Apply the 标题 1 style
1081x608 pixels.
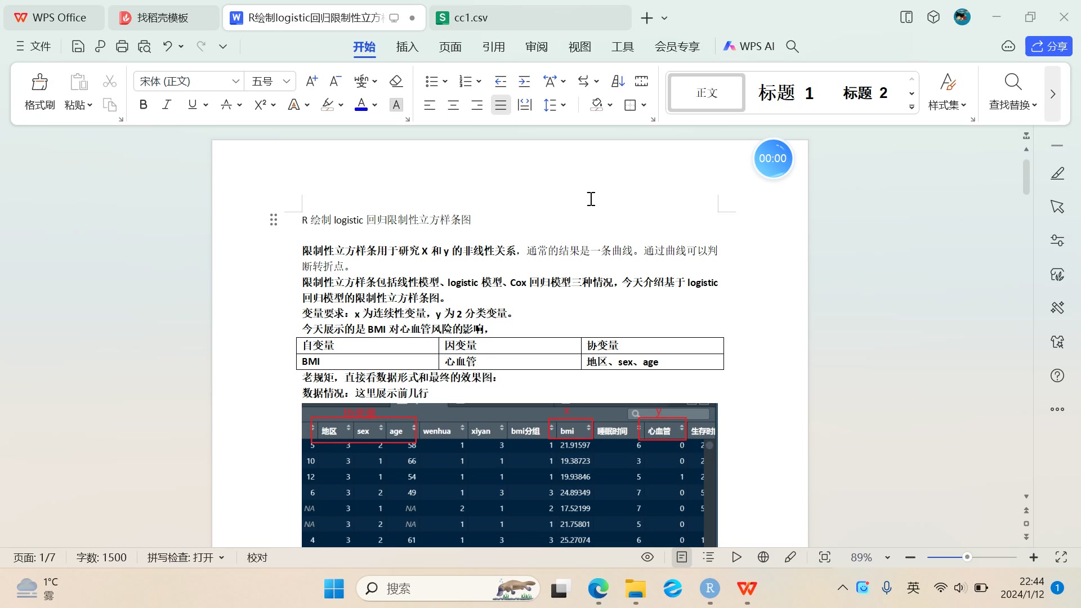click(x=785, y=93)
